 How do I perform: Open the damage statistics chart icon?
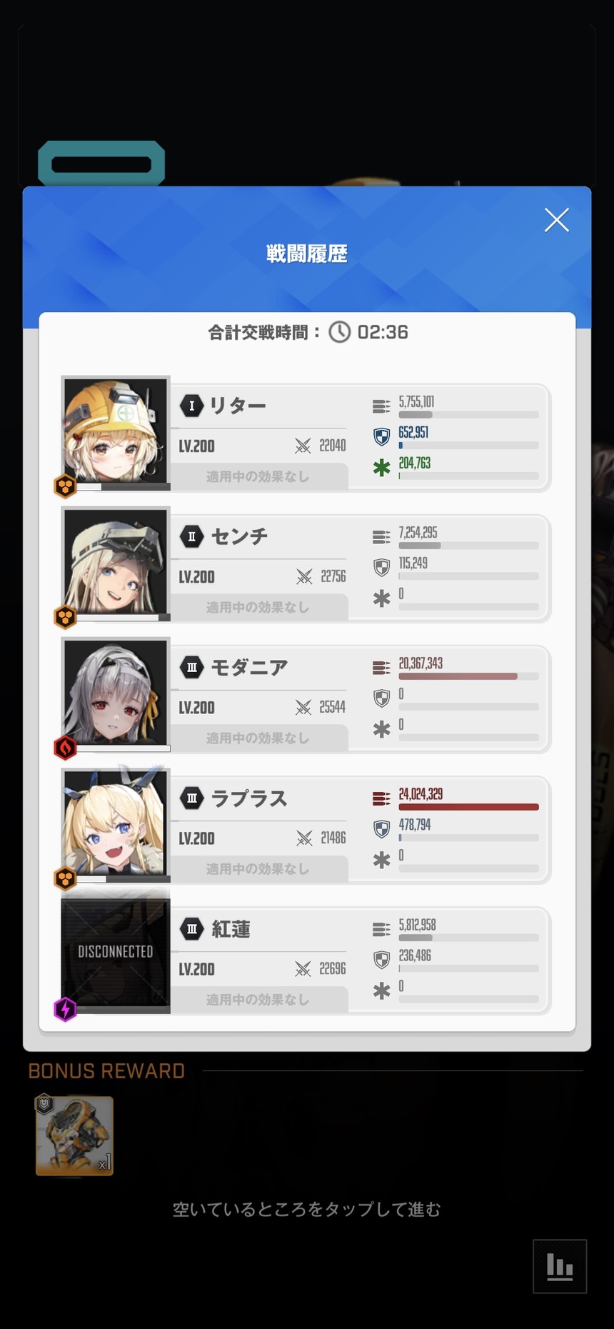click(560, 1266)
